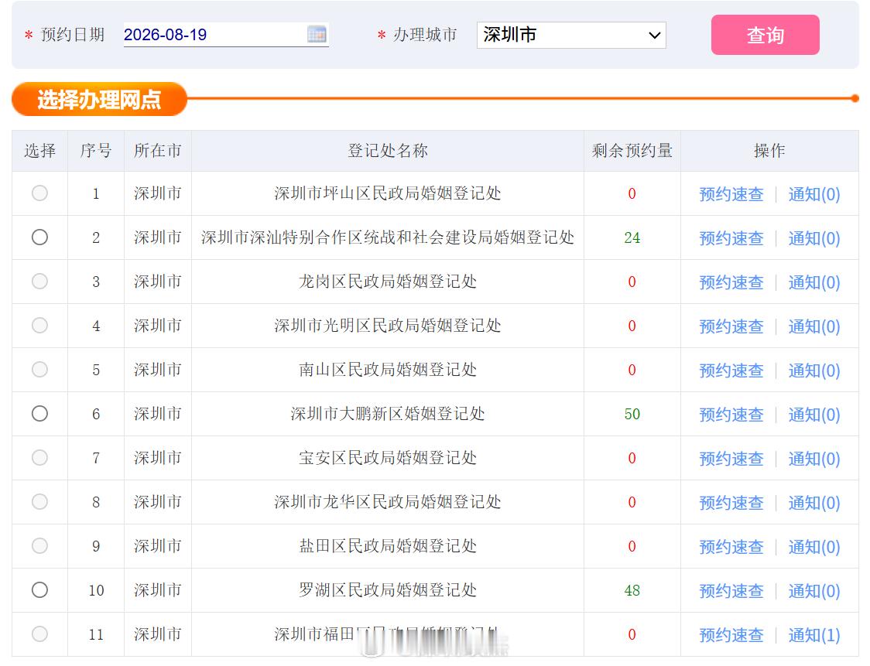The height and width of the screenshot is (666, 870).
Task: Select radio button for 深汕特别合作区 row
Action: pos(39,237)
